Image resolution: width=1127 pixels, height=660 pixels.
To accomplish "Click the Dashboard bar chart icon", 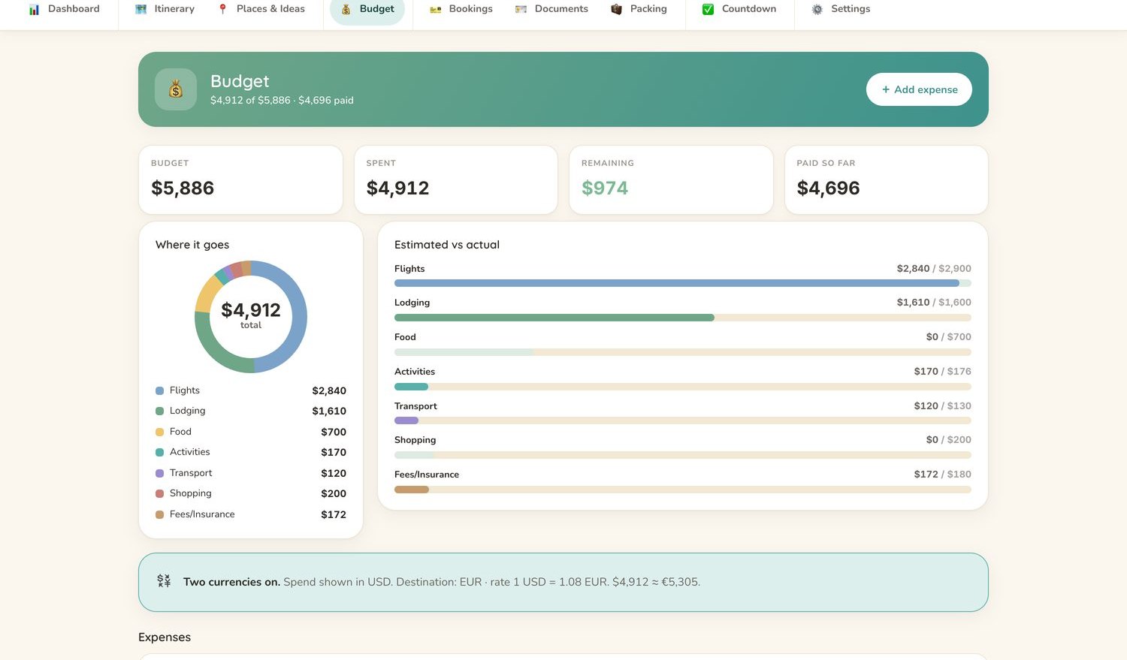I will [34, 10].
